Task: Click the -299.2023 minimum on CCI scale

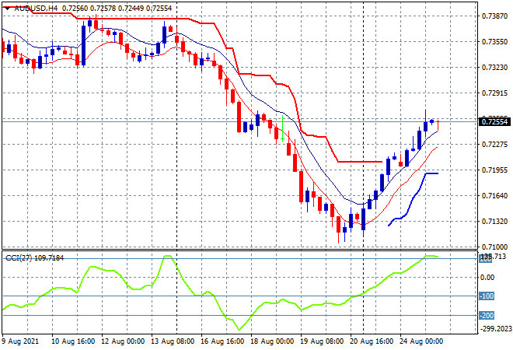Action: [x=495, y=329]
